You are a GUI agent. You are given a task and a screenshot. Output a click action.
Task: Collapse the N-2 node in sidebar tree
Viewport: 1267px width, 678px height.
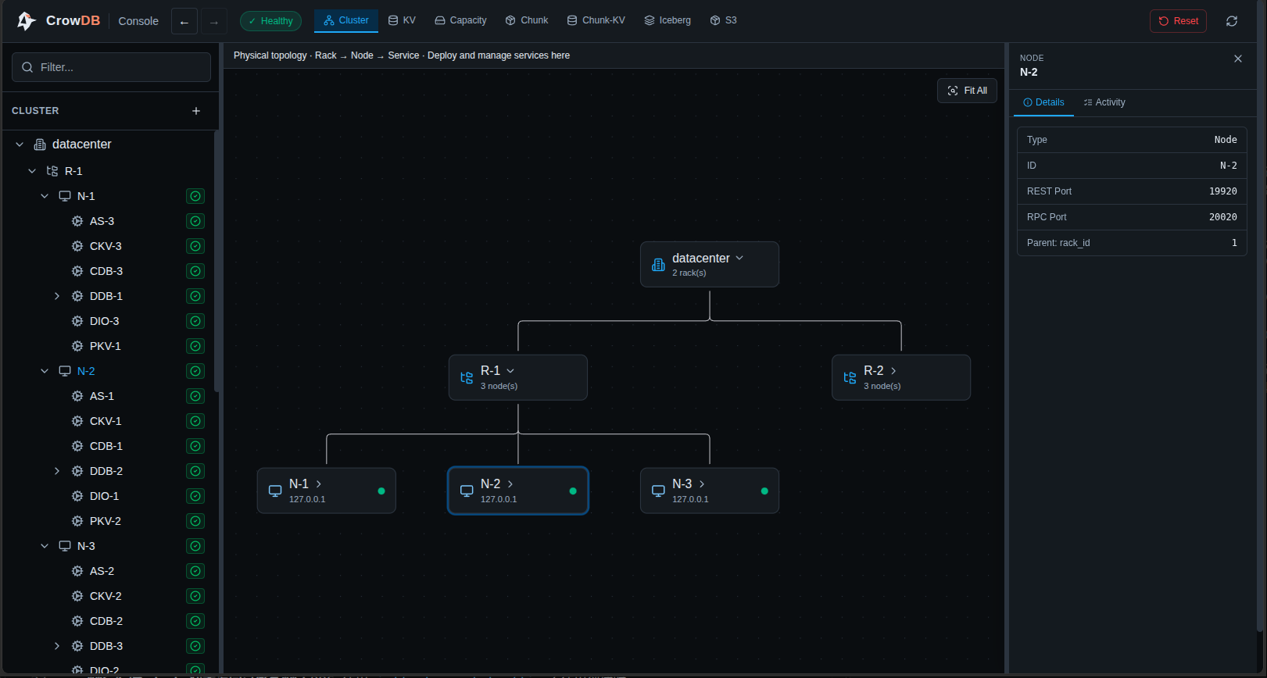(x=45, y=371)
